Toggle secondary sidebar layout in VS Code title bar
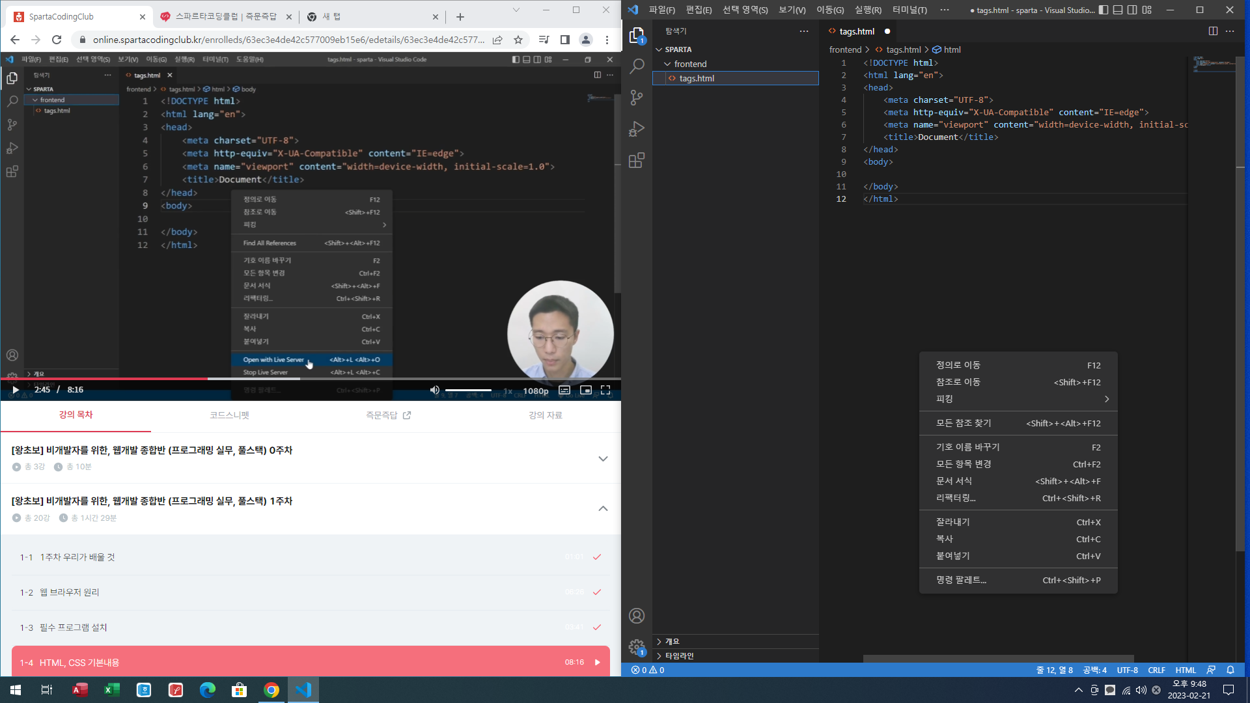 [x=1132, y=10]
